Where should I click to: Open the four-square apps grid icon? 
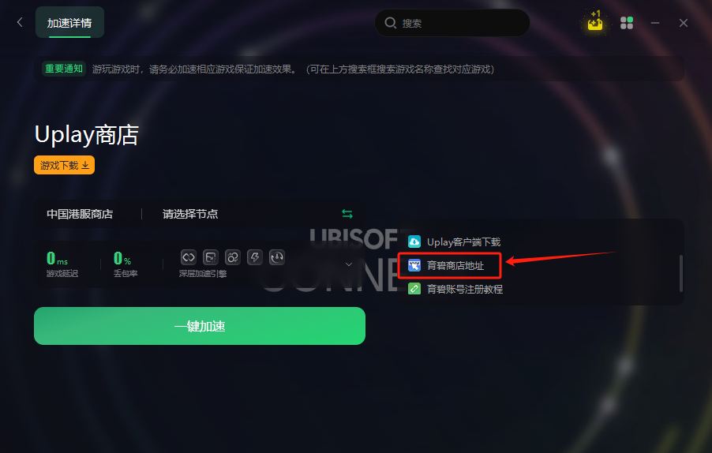click(x=627, y=23)
